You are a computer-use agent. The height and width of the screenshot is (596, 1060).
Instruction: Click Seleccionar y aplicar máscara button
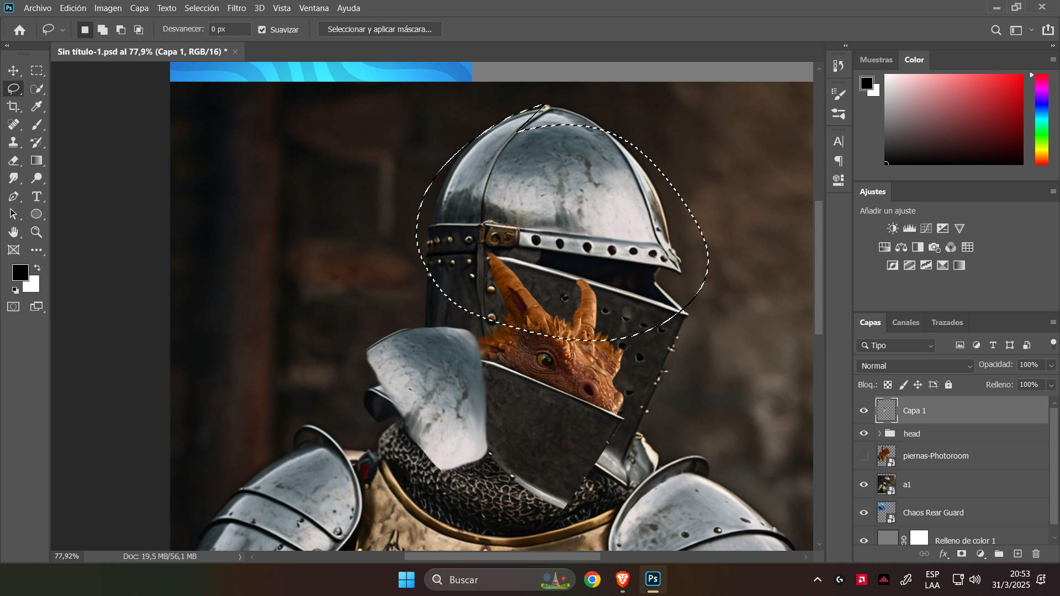tap(380, 29)
